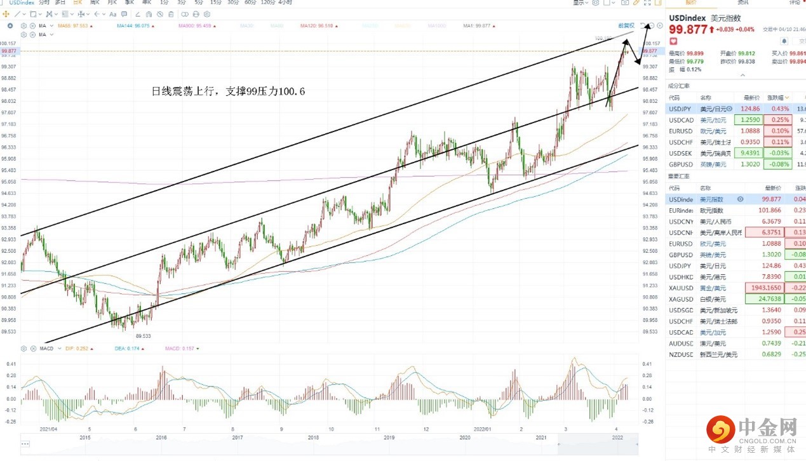Switch to 分时 timeframe tab
806x461 pixels.
coord(44,3)
